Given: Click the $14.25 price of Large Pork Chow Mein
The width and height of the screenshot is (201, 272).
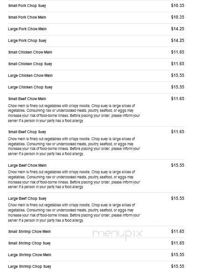Looking at the screenshot, I should coord(178,29).
